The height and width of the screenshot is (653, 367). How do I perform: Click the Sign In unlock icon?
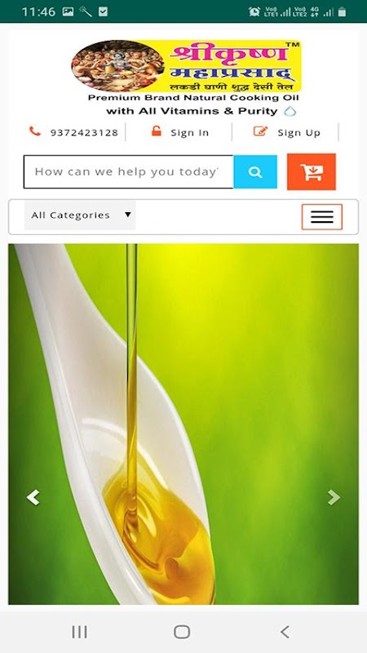(x=157, y=131)
